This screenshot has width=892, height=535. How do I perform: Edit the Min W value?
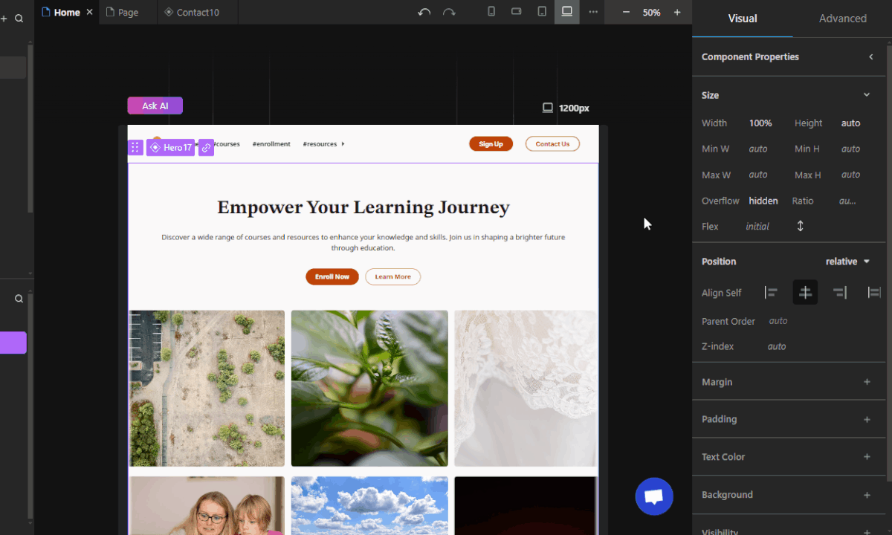coord(758,149)
